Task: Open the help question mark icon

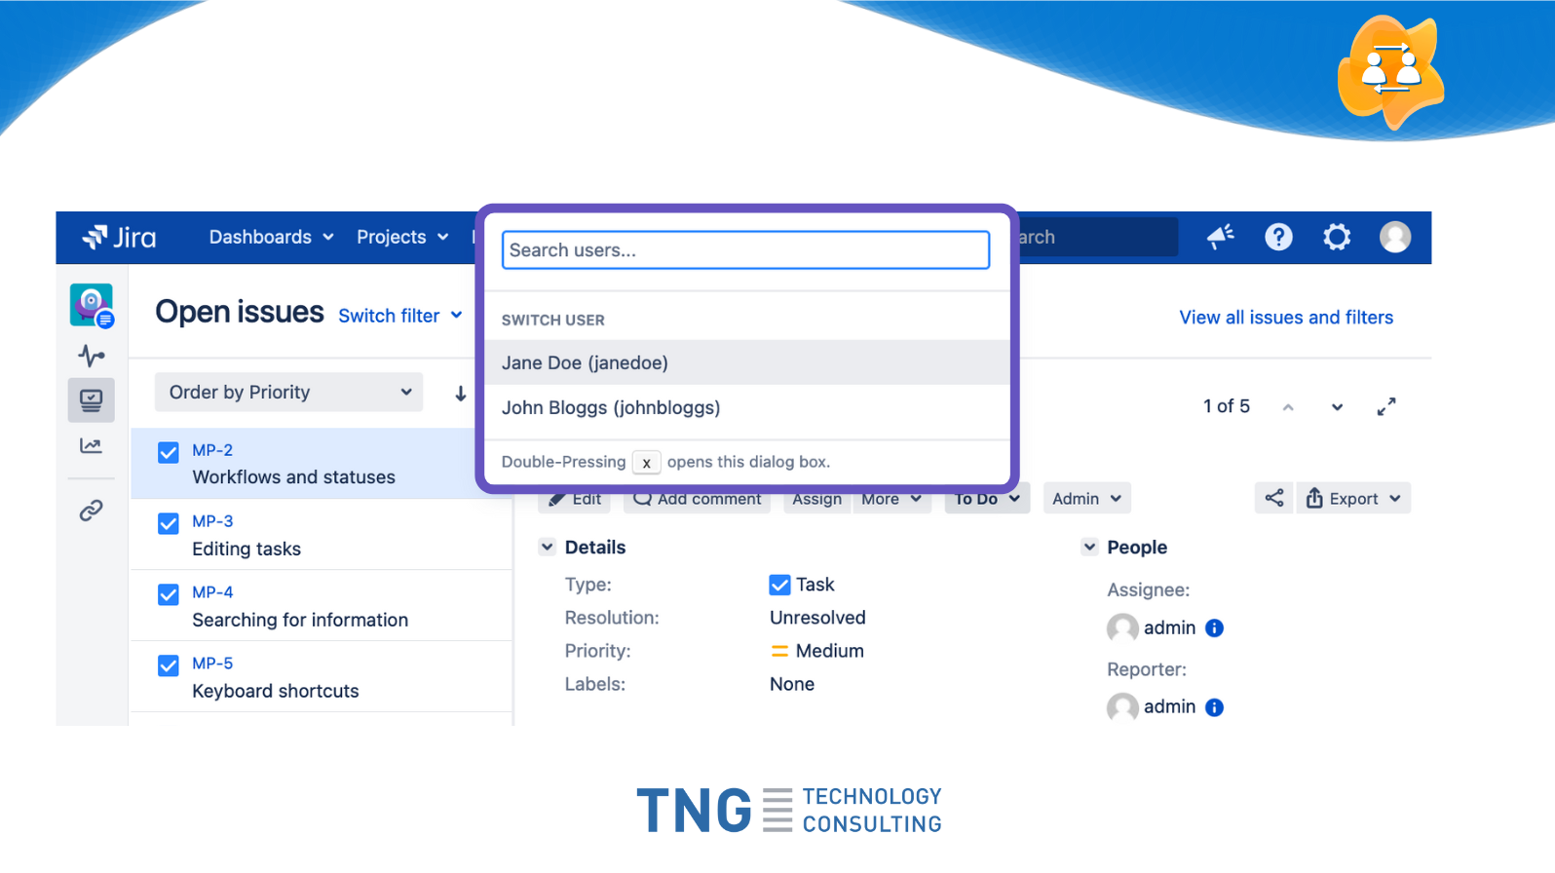Action: [1278, 237]
